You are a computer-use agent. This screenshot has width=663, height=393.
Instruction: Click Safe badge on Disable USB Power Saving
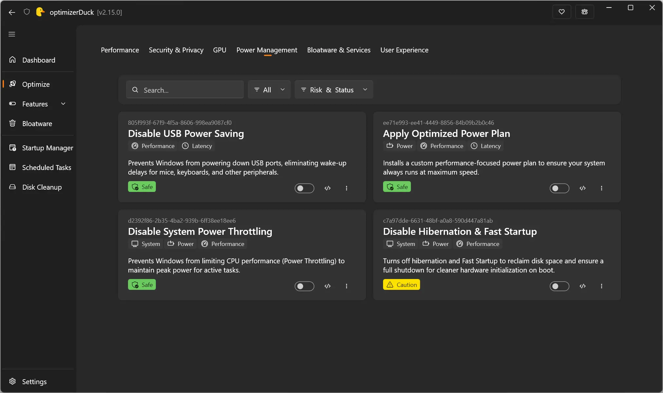142,187
